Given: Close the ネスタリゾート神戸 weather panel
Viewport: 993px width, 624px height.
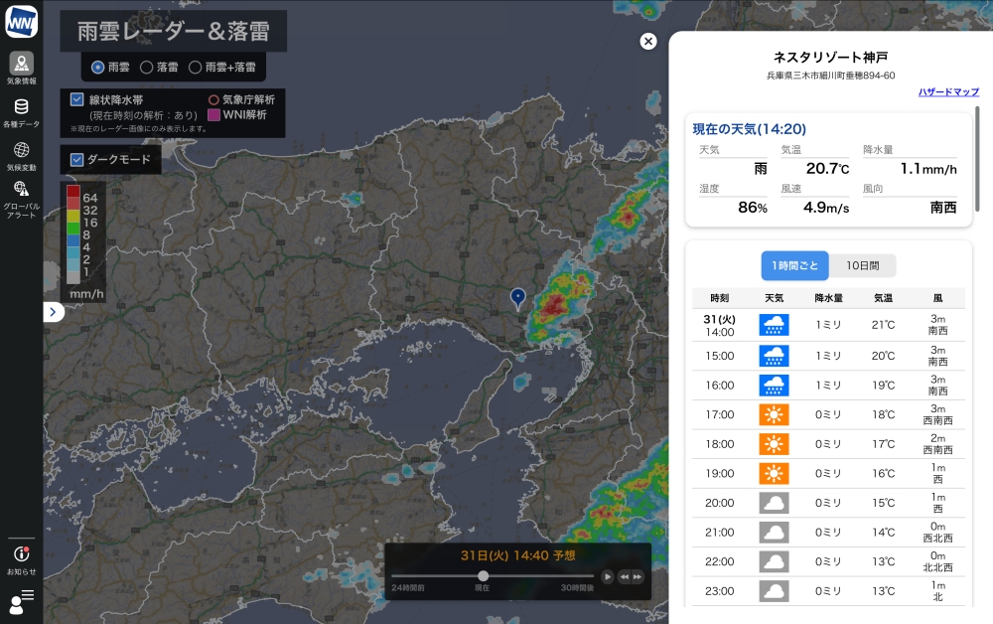Looking at the screenshot, I should [x=648, y=41].
